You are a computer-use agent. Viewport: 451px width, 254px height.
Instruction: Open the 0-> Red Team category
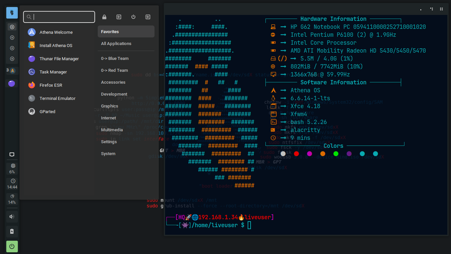click(126, 70)
